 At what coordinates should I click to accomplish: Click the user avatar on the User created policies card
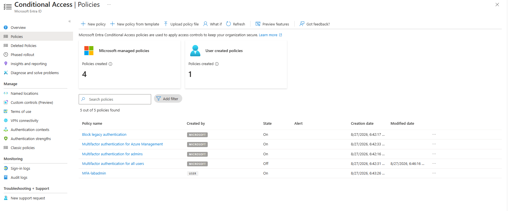[x=195, y=51]
